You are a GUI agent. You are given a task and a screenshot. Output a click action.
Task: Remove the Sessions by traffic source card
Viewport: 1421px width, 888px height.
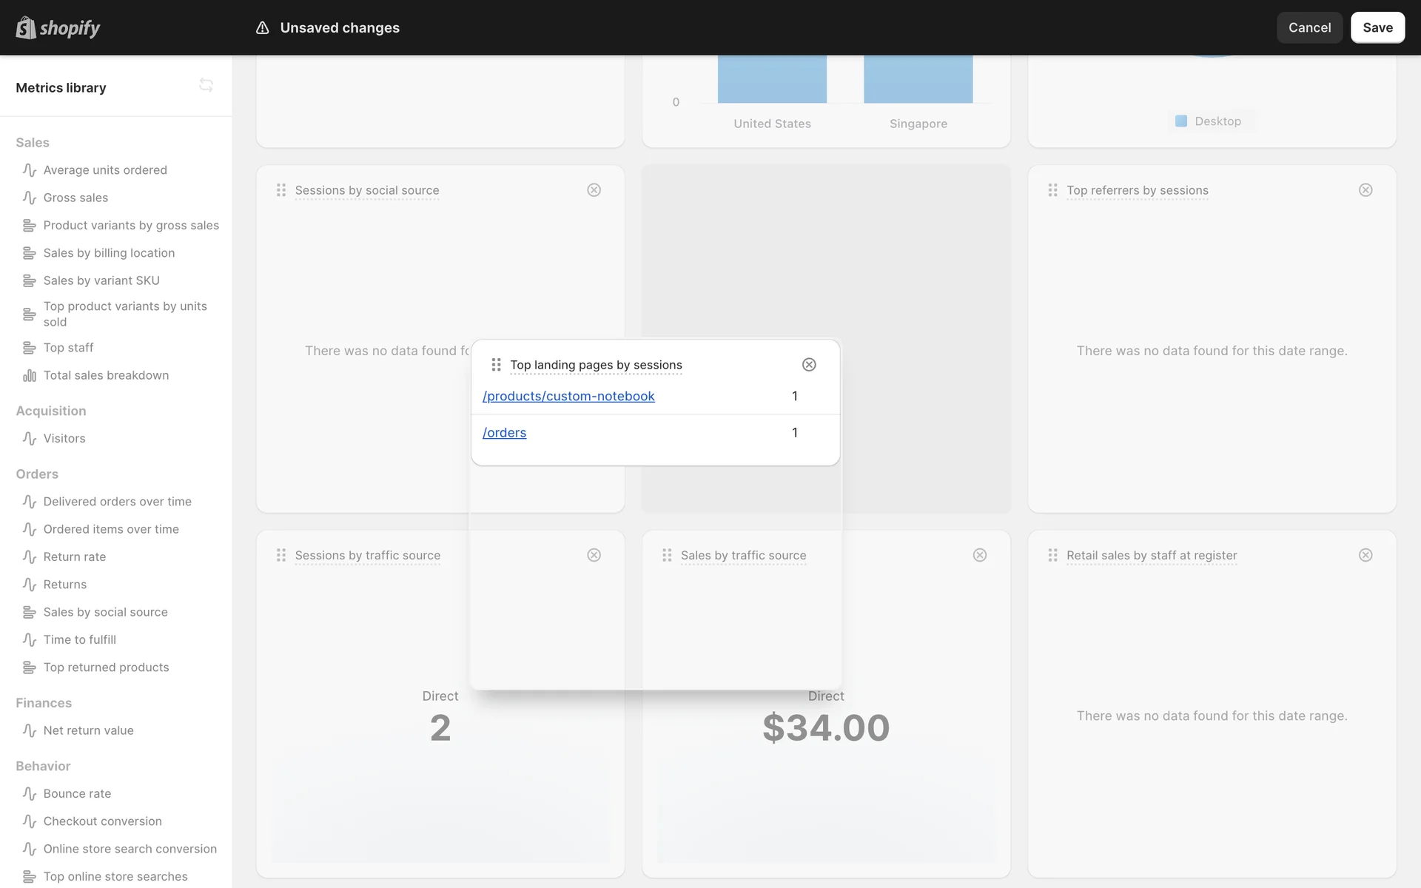coord(594,555)
